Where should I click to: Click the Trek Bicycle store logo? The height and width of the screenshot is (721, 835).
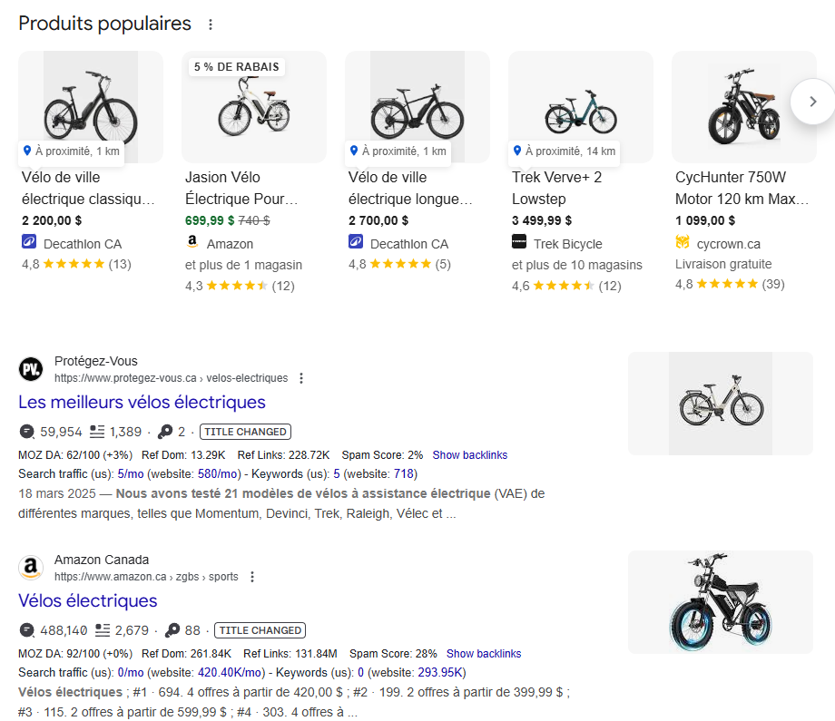pos(519,243)
